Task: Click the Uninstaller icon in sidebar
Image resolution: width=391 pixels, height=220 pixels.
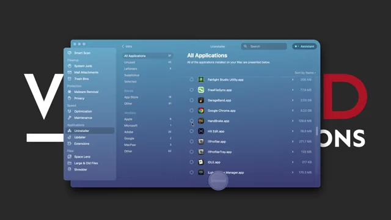Action: [x=70, y=131]
